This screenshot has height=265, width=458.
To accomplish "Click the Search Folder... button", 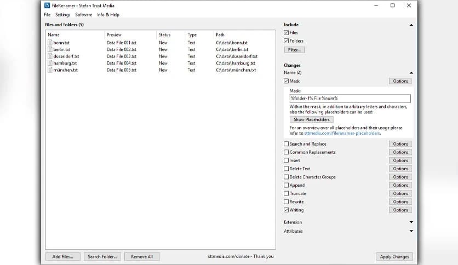I will point(102,257).
